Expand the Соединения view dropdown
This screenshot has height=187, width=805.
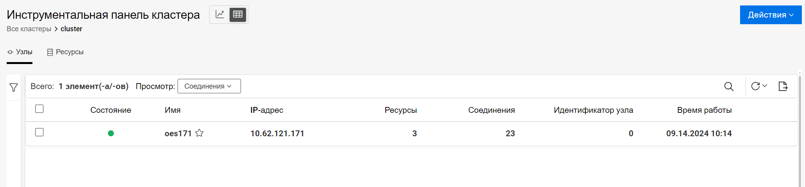pos(209,86)
